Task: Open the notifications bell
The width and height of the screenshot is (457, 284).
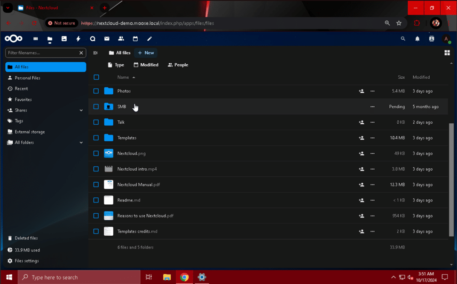Action: (x=418, y=38)
